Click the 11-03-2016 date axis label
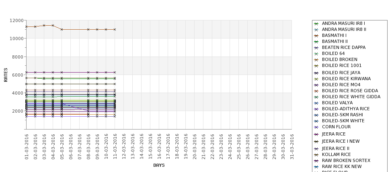Screen dimensions: 392x172 pyautogui.click(x=115, y=147)
